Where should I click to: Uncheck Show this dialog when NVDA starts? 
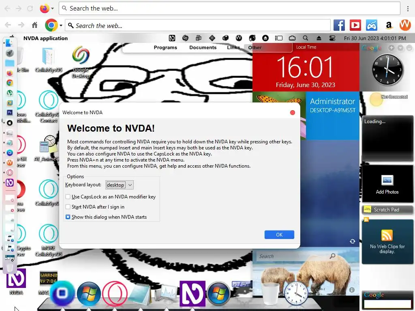(68, 217)
